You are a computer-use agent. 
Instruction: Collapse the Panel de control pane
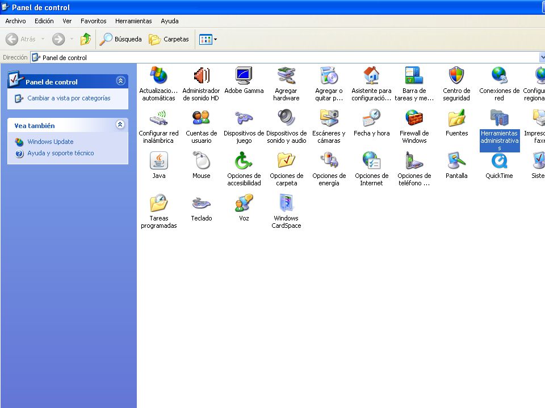point(120,81)
